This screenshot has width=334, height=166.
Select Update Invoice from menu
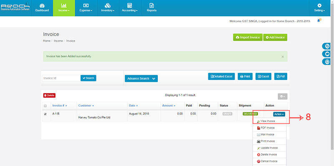(269, 148)
